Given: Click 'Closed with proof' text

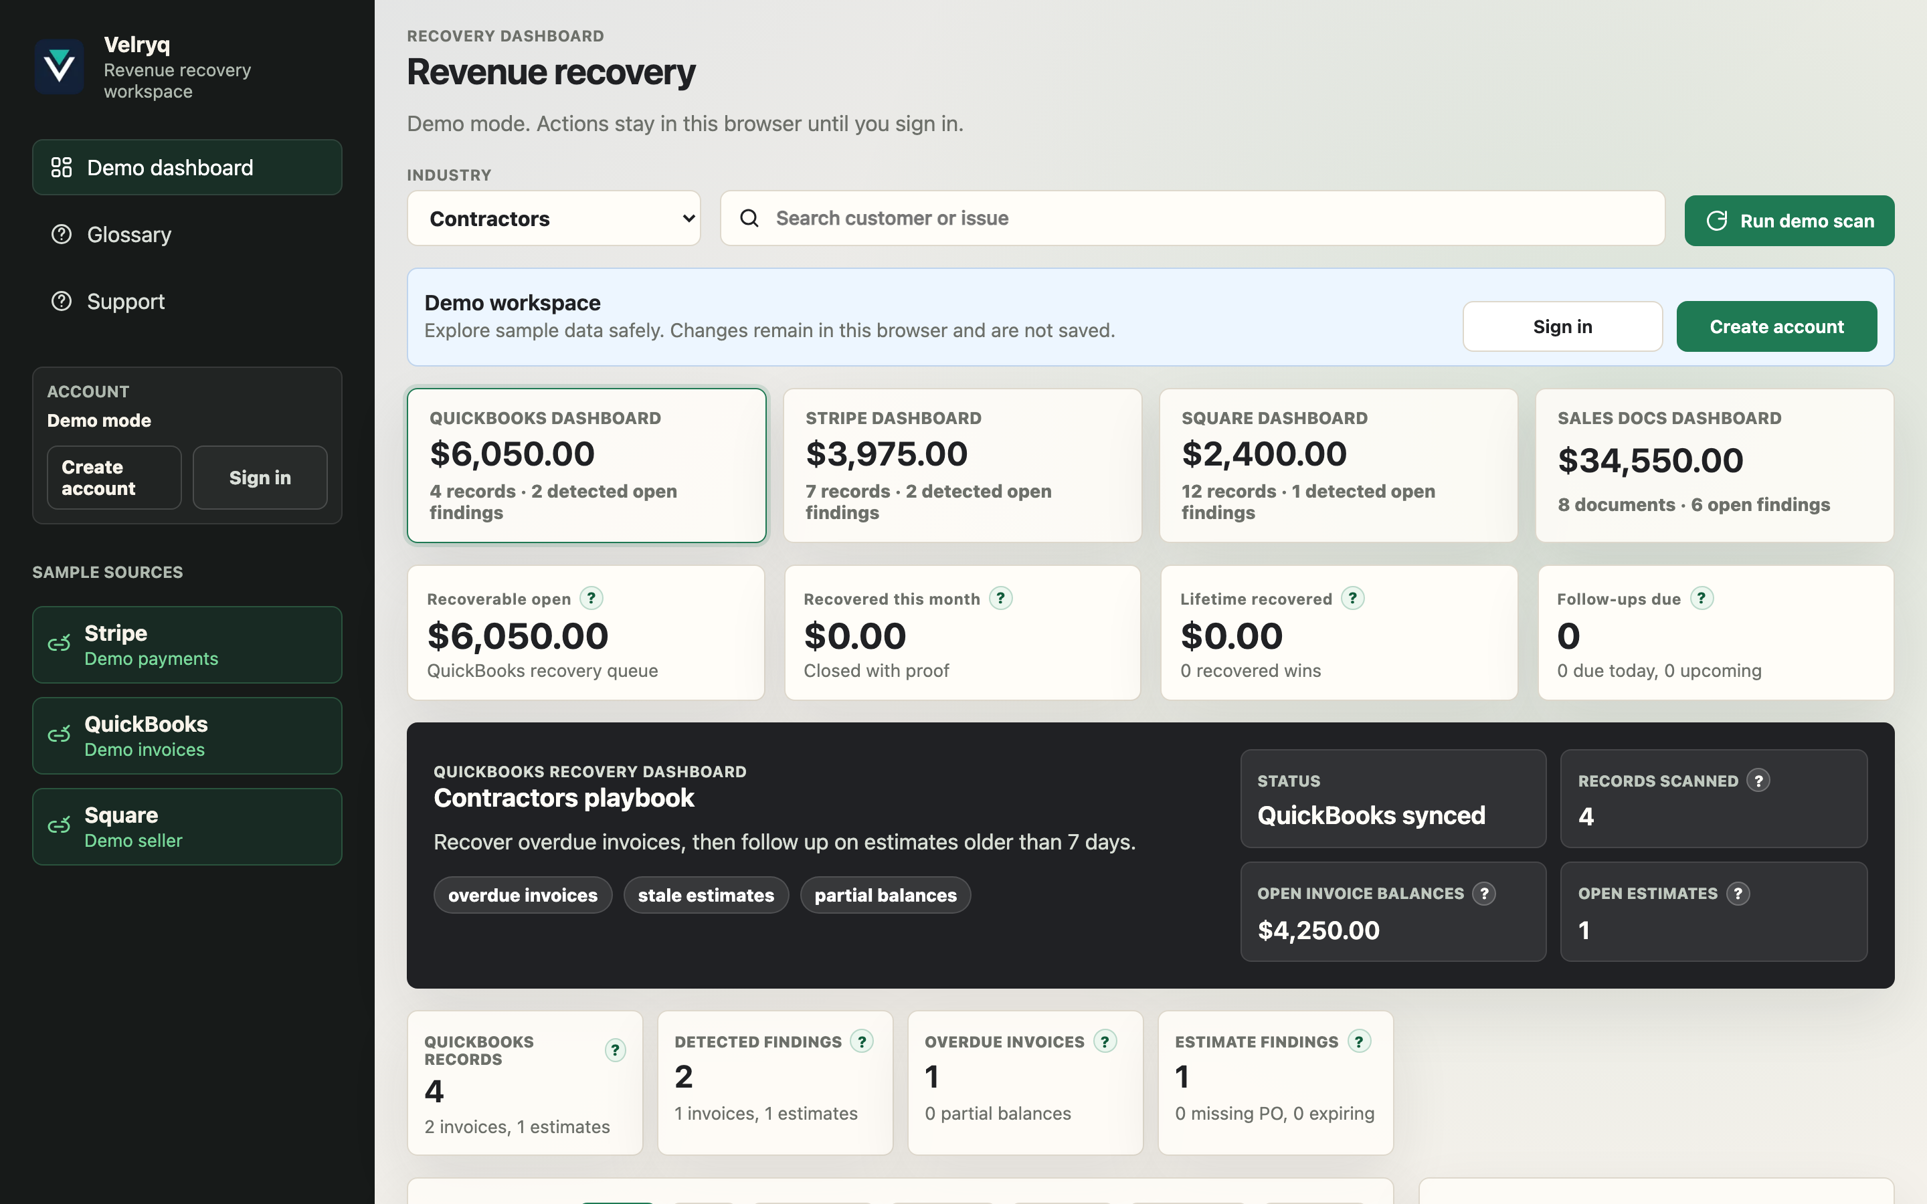Looking at the screenshot, I should (876, 670).
